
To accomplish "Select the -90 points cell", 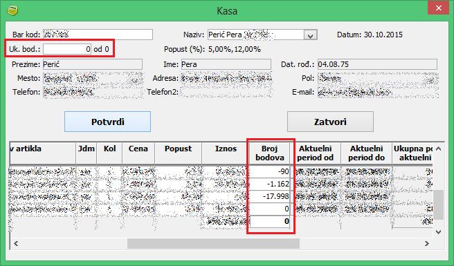I will (270, 172).
